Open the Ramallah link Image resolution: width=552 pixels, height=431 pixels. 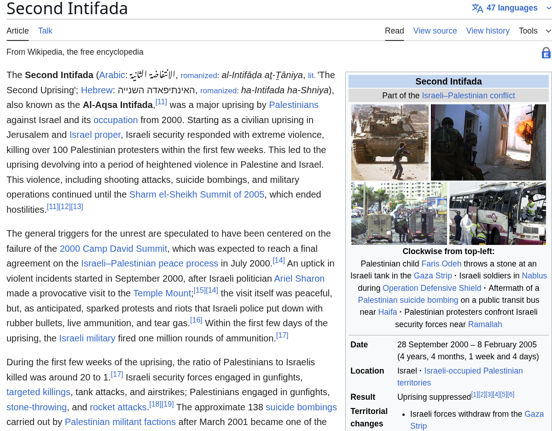pyautogui.click(x=485, y=324)
